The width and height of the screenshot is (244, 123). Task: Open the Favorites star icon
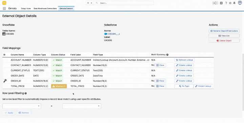[214, 3]
